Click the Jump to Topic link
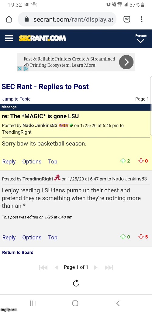Viewport: 152px width, 312px height. (x=16, y=99)
